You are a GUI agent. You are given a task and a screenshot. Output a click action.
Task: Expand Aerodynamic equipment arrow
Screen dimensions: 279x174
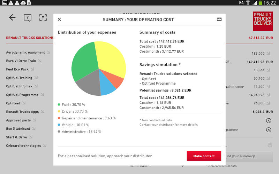click(48, 52)
